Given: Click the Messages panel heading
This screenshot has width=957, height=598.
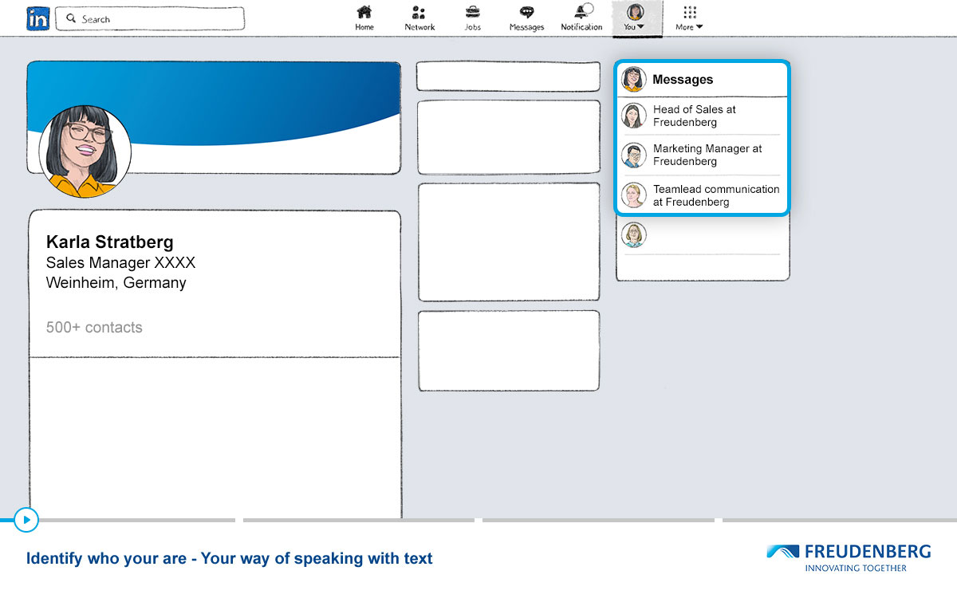Looking at the screenshot, I should pyautogui.click(x=683, y=80).
